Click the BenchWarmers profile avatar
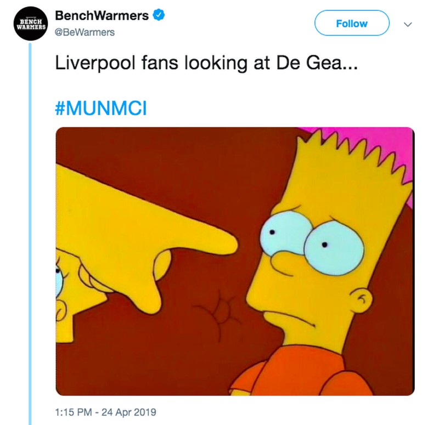The image size is (439, 425). [30, 24]
